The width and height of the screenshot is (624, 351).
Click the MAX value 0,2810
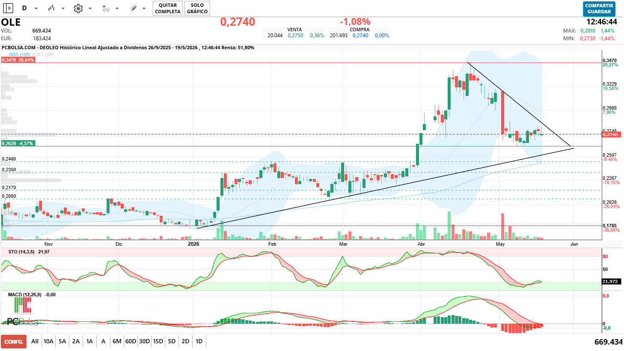588,31
